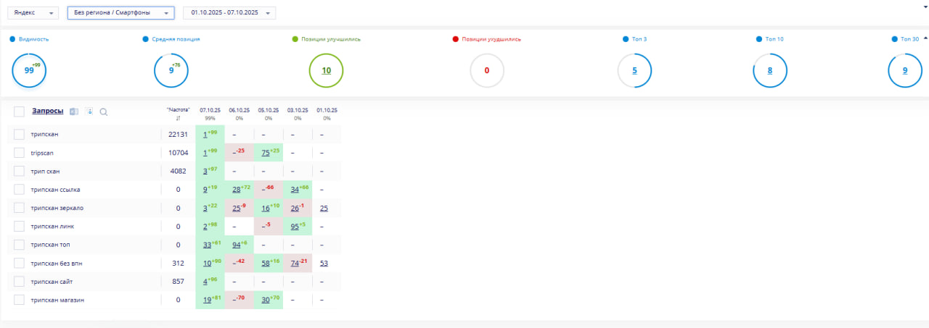This screenshot has height=328, width=929.
Task: Click the Видимость gauge showing 99
Action: point(30,70)
